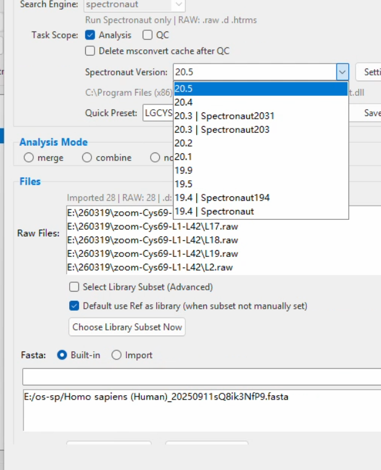Pick 19.4 | Spectronaut194 option
381x470 pixels.
pyautogui.click(x=261, y=198)
